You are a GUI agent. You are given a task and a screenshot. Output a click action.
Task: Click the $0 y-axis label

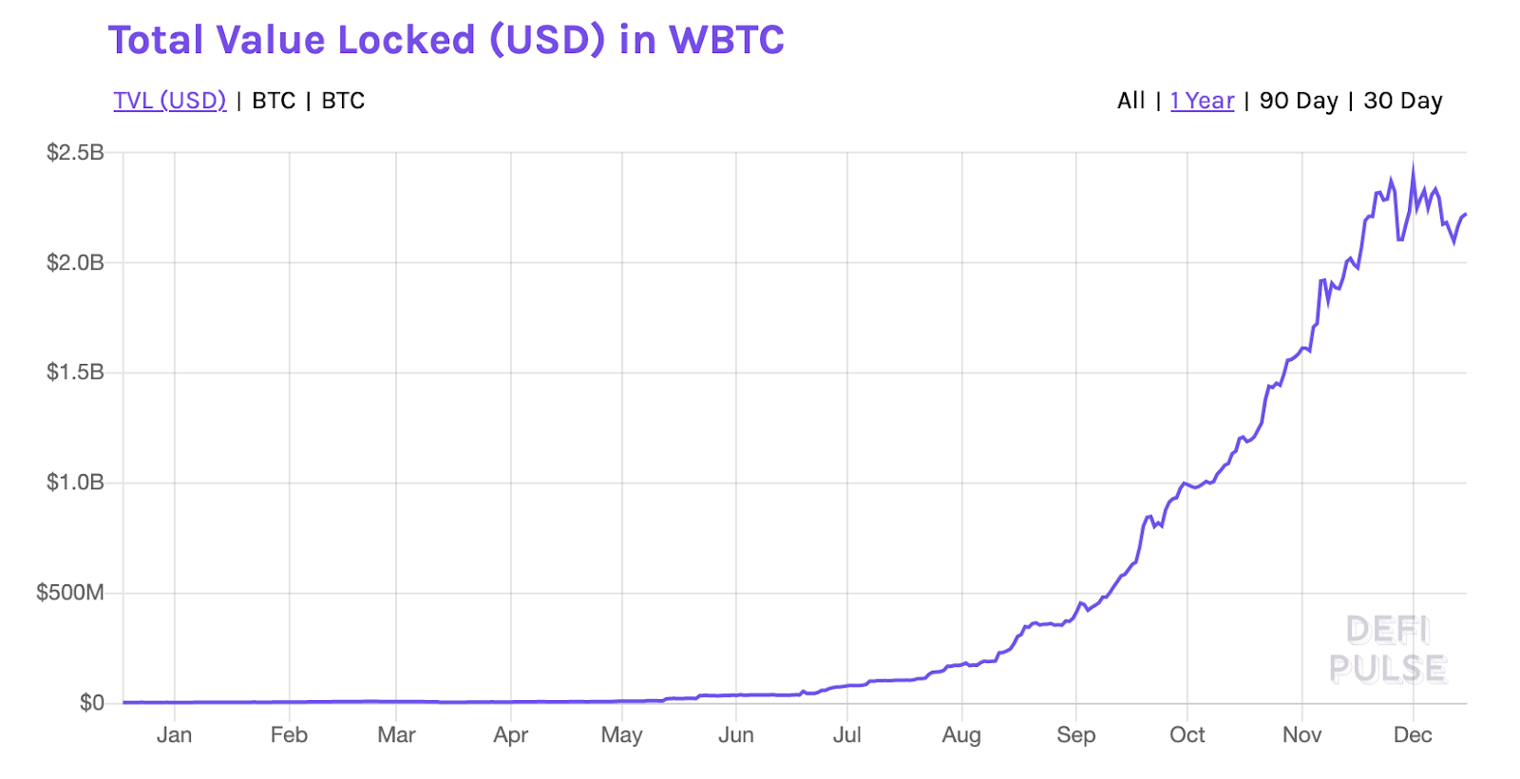tap(91, 703)
